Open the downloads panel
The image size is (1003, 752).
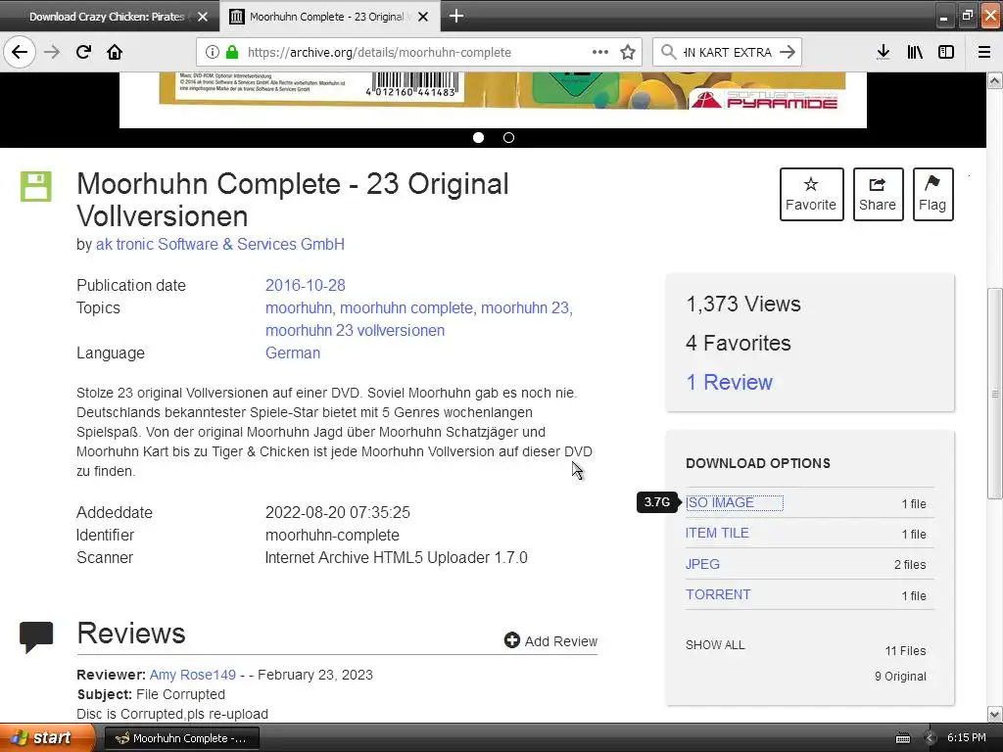point(884,52)
